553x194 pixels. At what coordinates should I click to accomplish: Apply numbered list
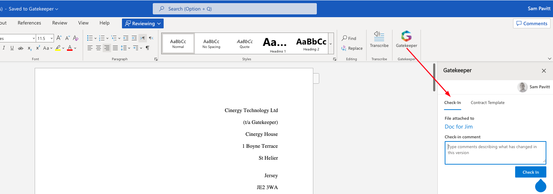[x=102, y=38]
